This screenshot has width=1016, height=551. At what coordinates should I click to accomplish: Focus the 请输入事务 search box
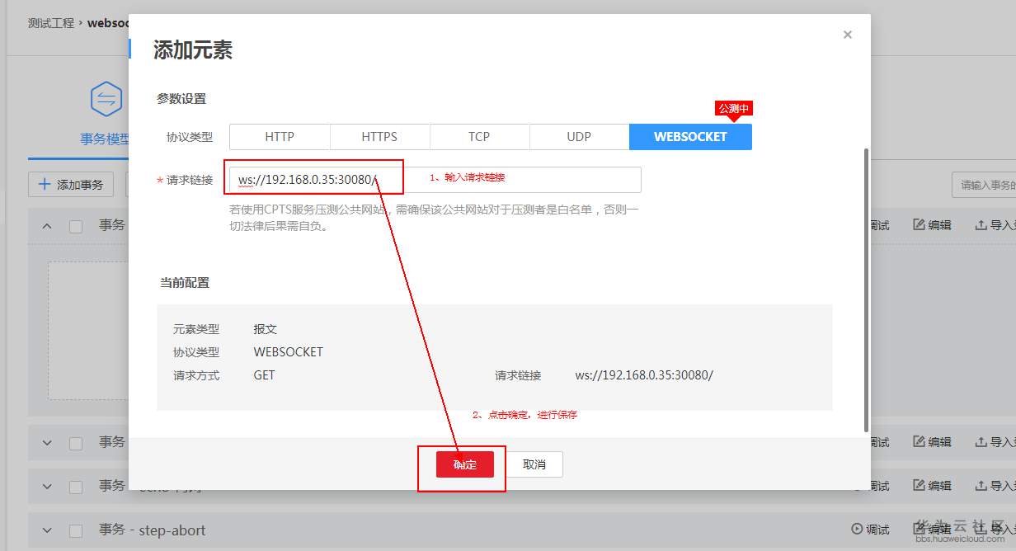984,185
